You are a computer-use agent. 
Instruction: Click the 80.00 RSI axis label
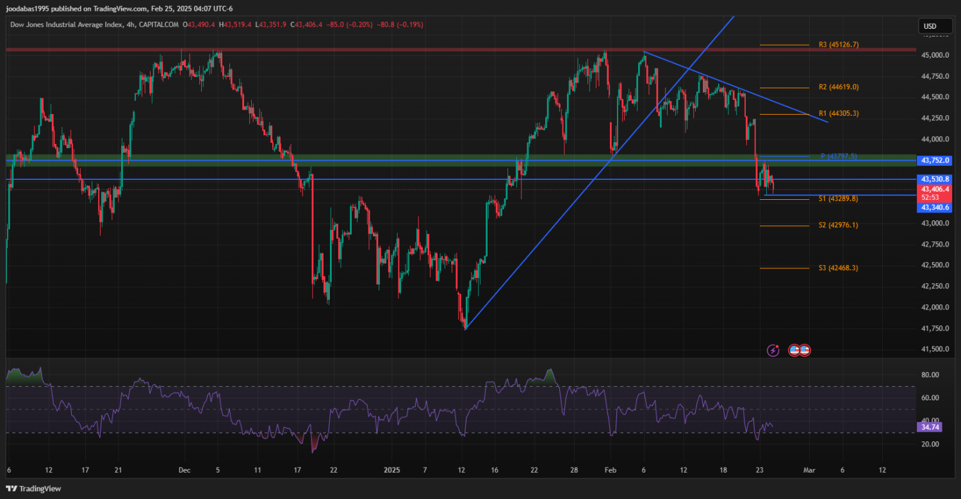(930, 375)
